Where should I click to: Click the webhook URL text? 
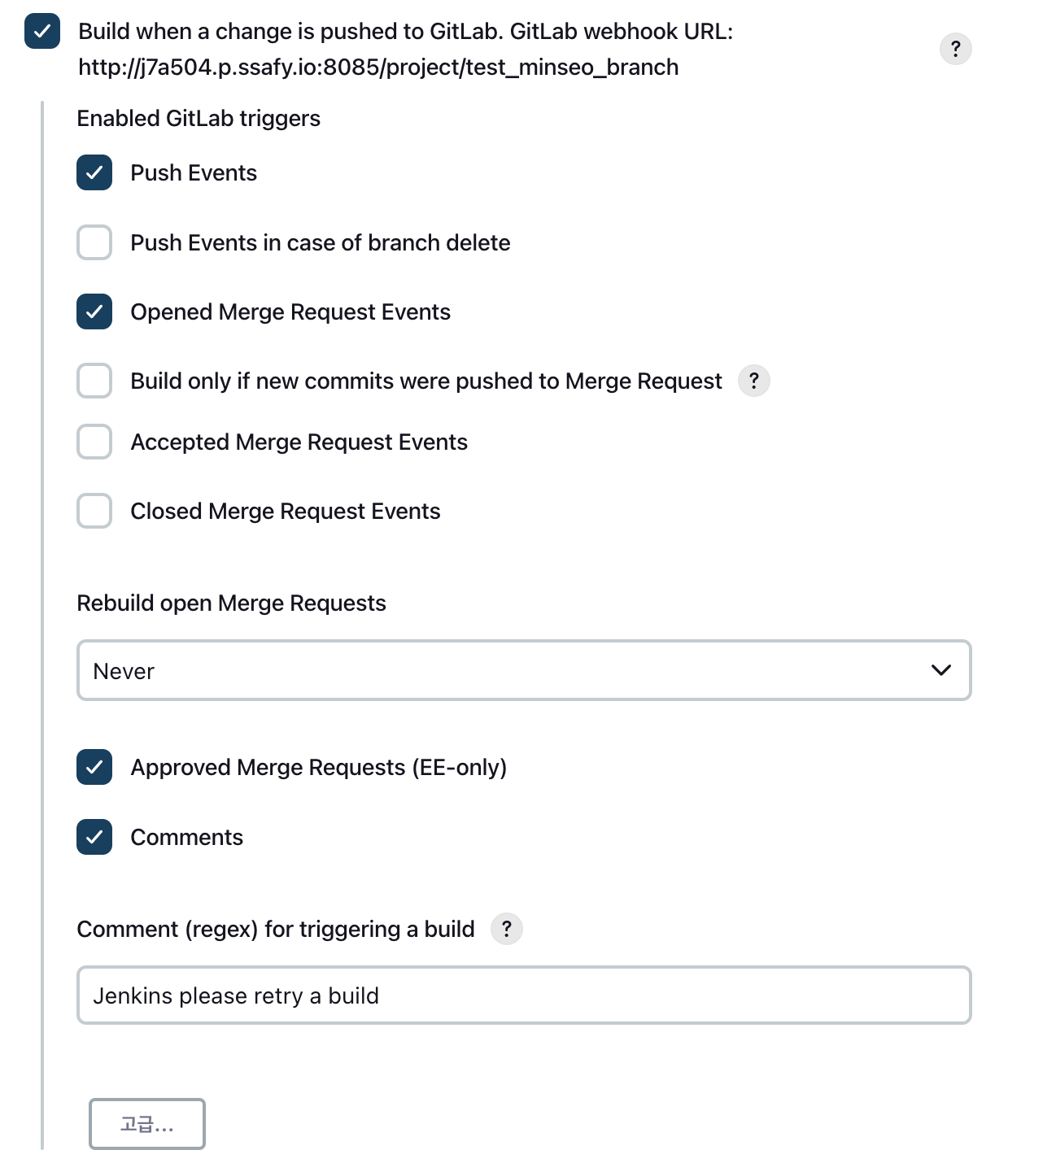coord(378,67)
